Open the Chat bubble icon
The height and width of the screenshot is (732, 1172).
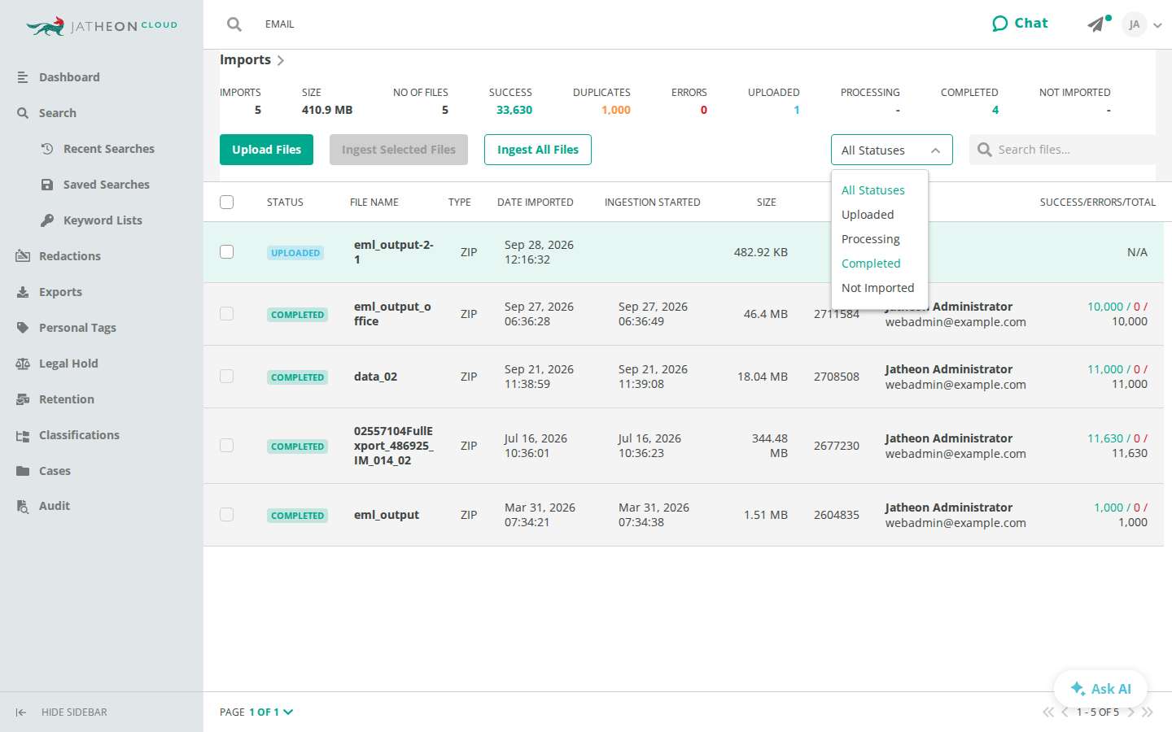coord(1000,24)
